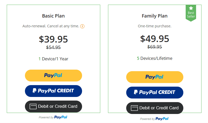Click card icon in Basic Plan's Debit button

click(33, 106)
